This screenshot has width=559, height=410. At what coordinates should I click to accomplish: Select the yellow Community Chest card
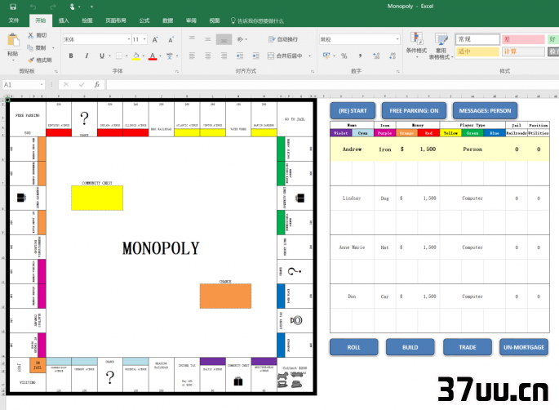(x=97, y=198)
